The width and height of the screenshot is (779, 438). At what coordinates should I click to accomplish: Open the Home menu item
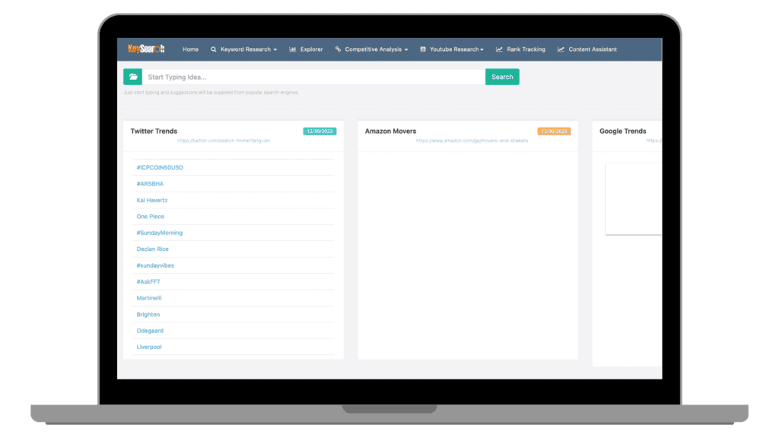[x=190, y=49]
